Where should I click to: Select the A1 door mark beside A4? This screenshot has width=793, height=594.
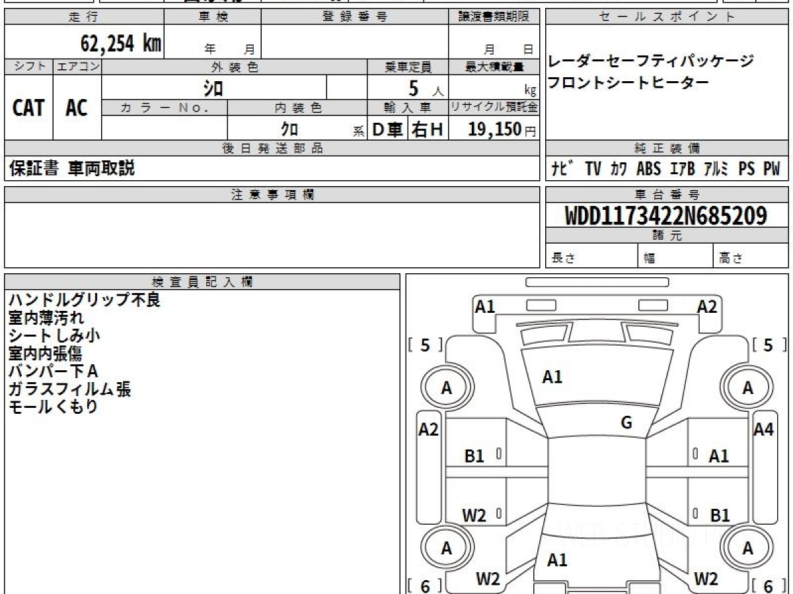click(719, 455)
